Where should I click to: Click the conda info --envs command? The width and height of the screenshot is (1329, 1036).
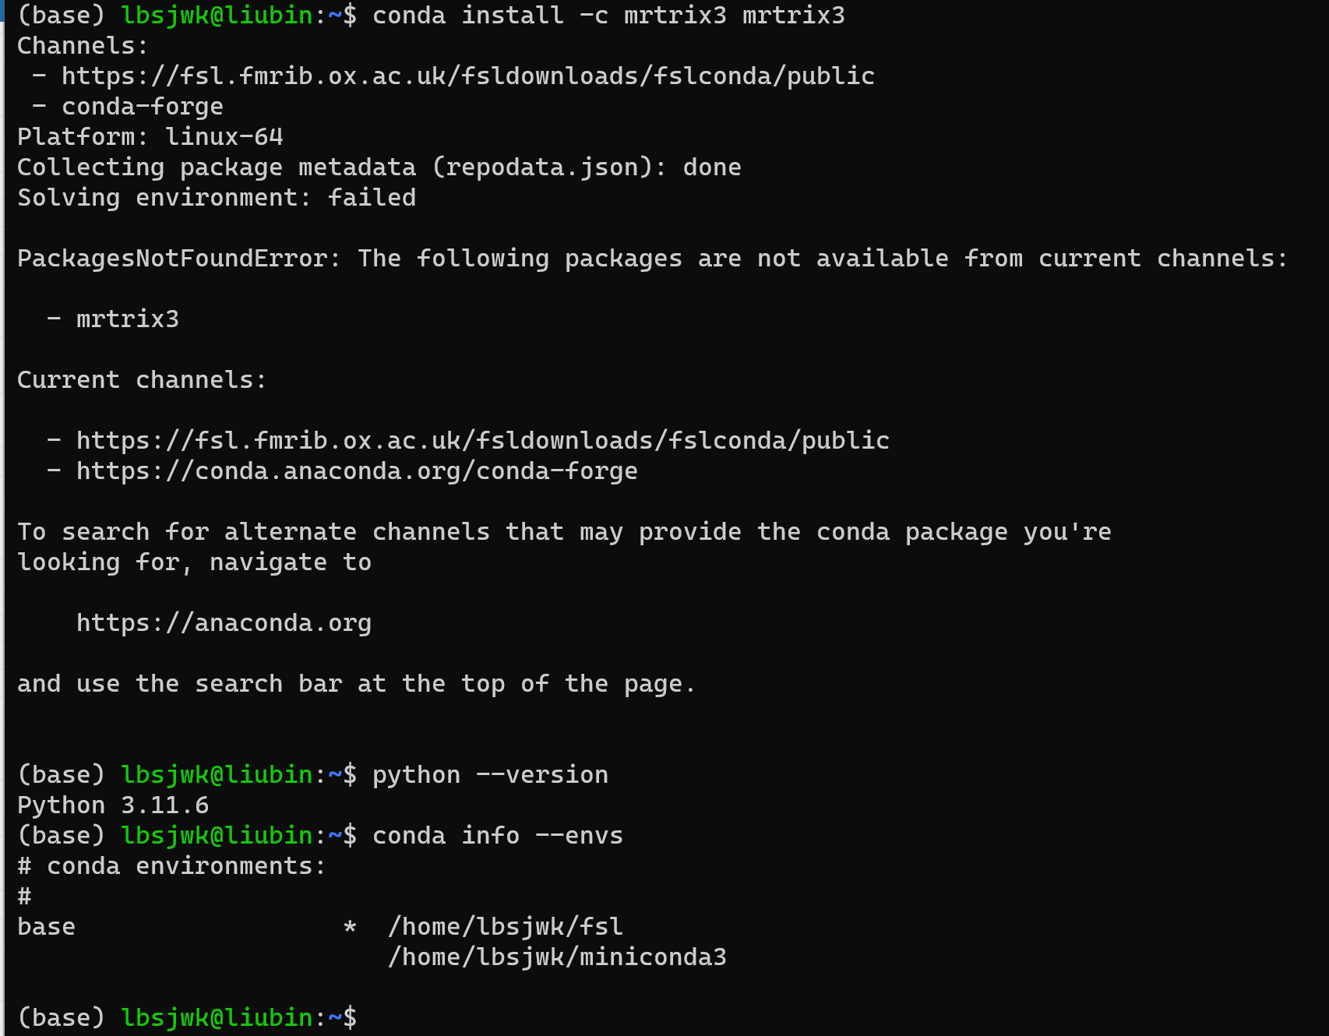[x=497, y=836]
